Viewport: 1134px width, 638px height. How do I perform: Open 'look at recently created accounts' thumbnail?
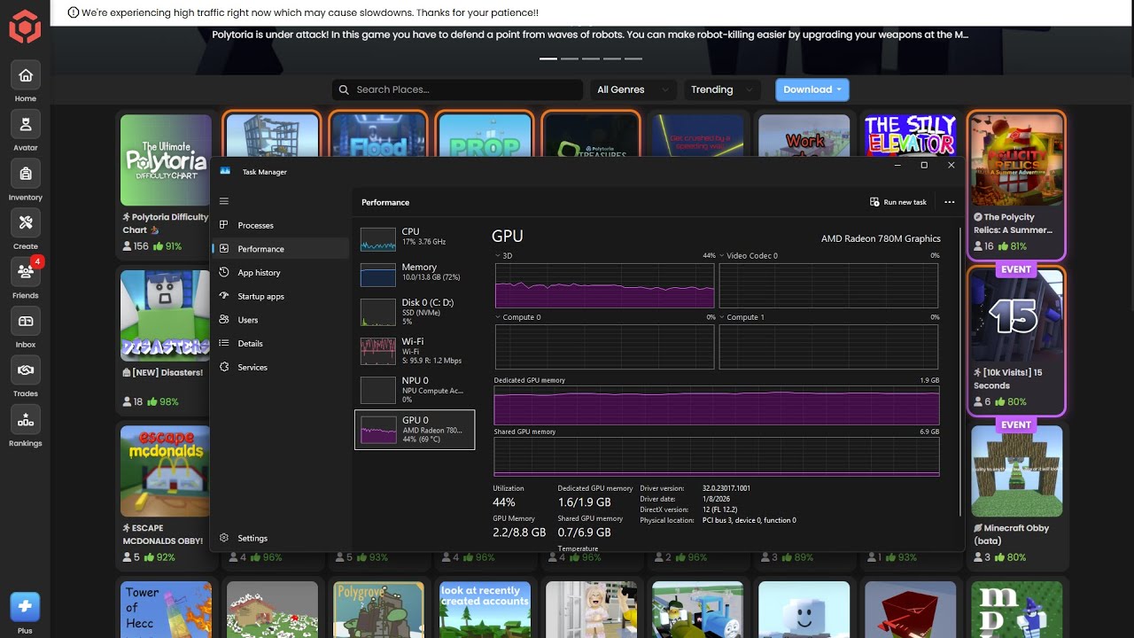(485, 610)
